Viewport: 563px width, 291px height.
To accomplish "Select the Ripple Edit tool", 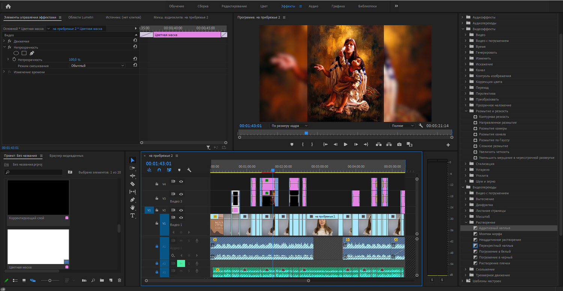I will click(x=132, y=176).
